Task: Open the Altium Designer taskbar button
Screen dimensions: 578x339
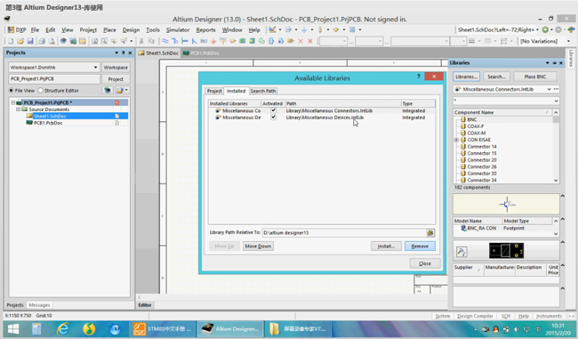Action: [230, 328]
